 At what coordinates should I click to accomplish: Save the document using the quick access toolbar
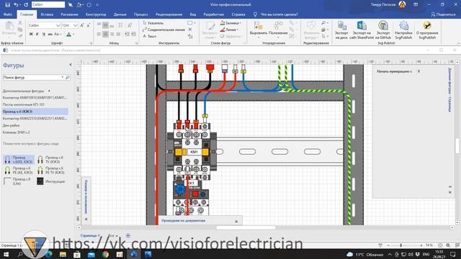7,5
